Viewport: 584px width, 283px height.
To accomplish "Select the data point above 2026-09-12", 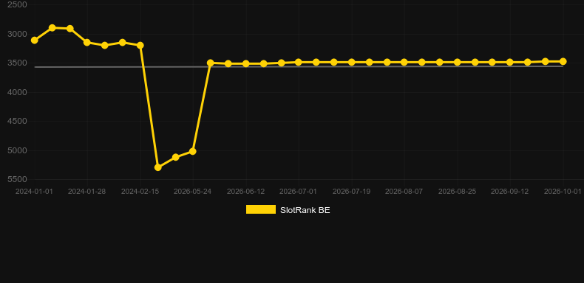I will pos(510,63).
